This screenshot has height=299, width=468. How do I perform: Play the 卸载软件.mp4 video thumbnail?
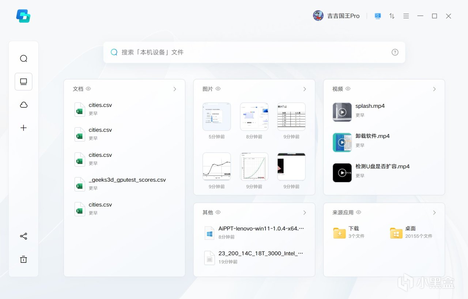click(x=342, y=143)
